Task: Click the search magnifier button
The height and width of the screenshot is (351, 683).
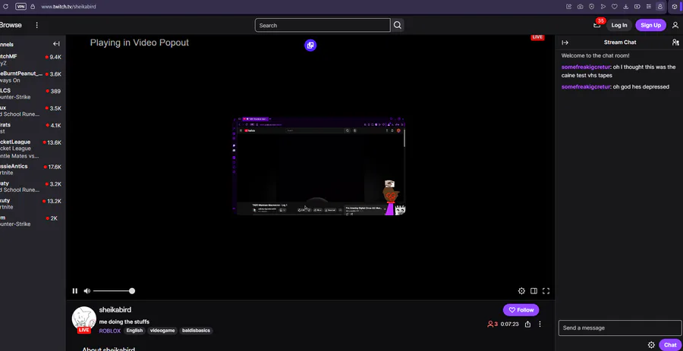Action: (397, 25)
